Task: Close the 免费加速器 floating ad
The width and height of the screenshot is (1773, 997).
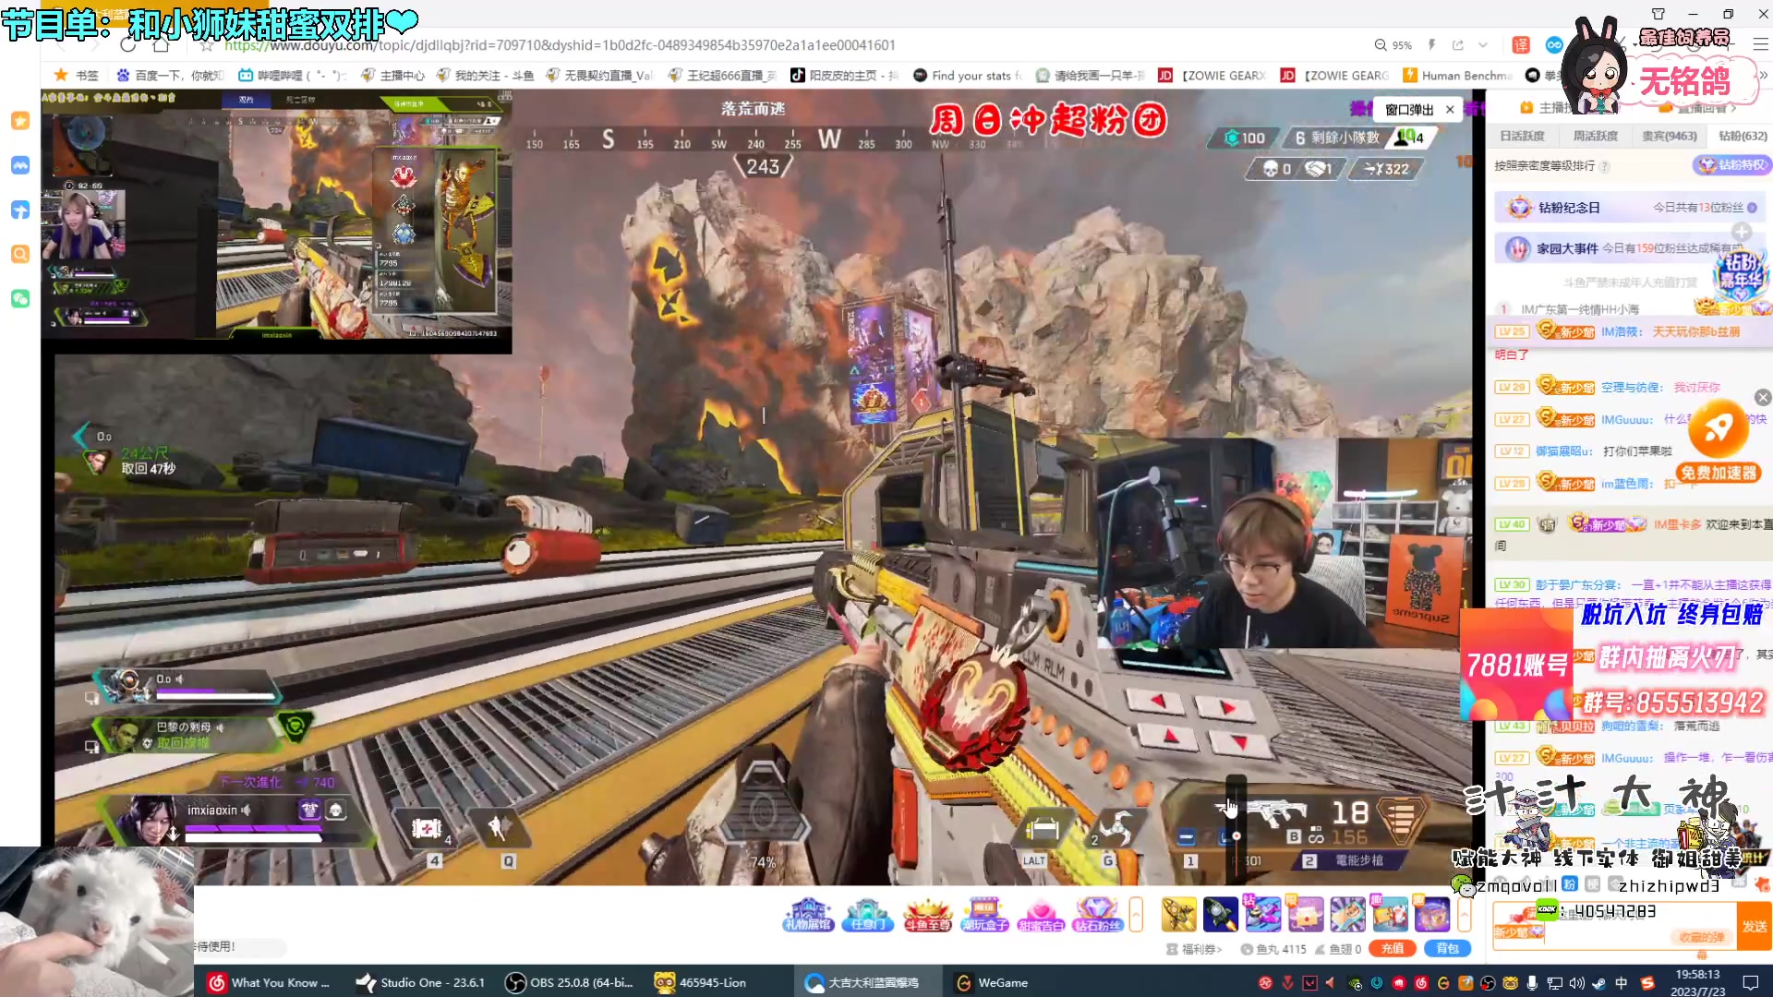Action: (x=1763, y=398)
